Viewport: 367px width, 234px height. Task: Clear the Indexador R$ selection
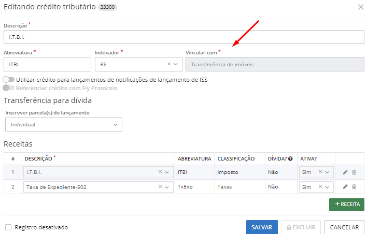(169, 64)
